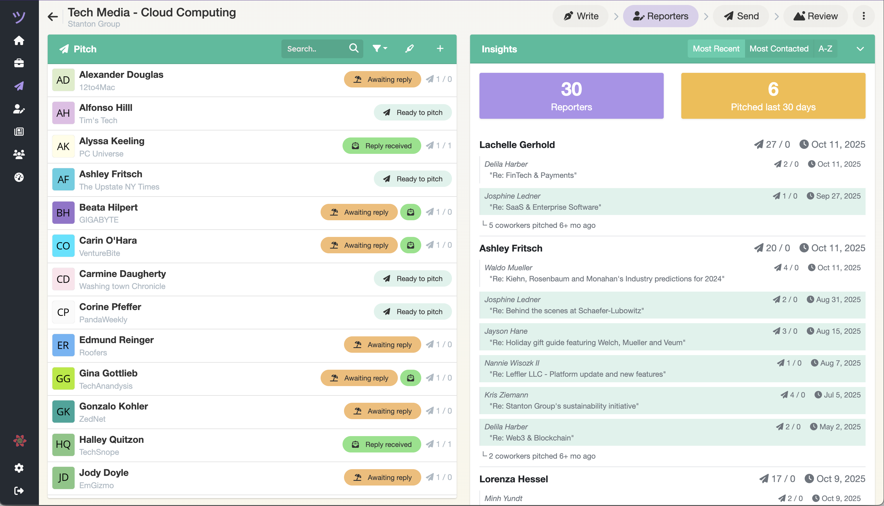The height and width of the screenshot is (506, 884).
Task: Open "Re: Web3 & Blockchain" entry
Action: 672,432
